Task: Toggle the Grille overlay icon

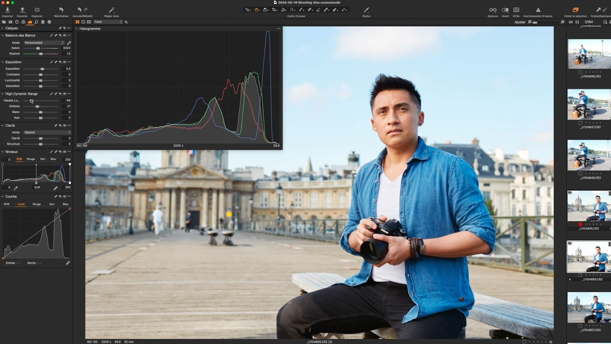Action: (x=516, y=10)
